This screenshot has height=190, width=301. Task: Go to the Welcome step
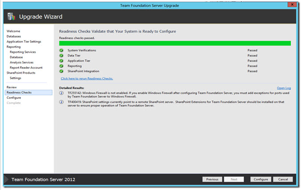pos(13,31)
